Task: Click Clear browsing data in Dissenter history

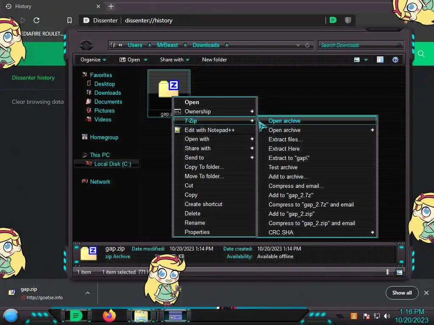Action: click(x=38, y=102)
